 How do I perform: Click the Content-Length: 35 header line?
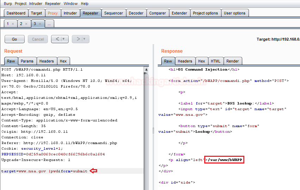pos(23,126)
